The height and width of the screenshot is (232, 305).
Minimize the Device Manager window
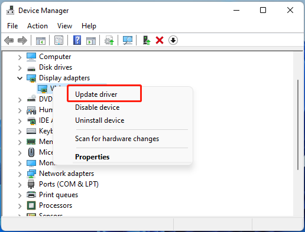(236, 10)
